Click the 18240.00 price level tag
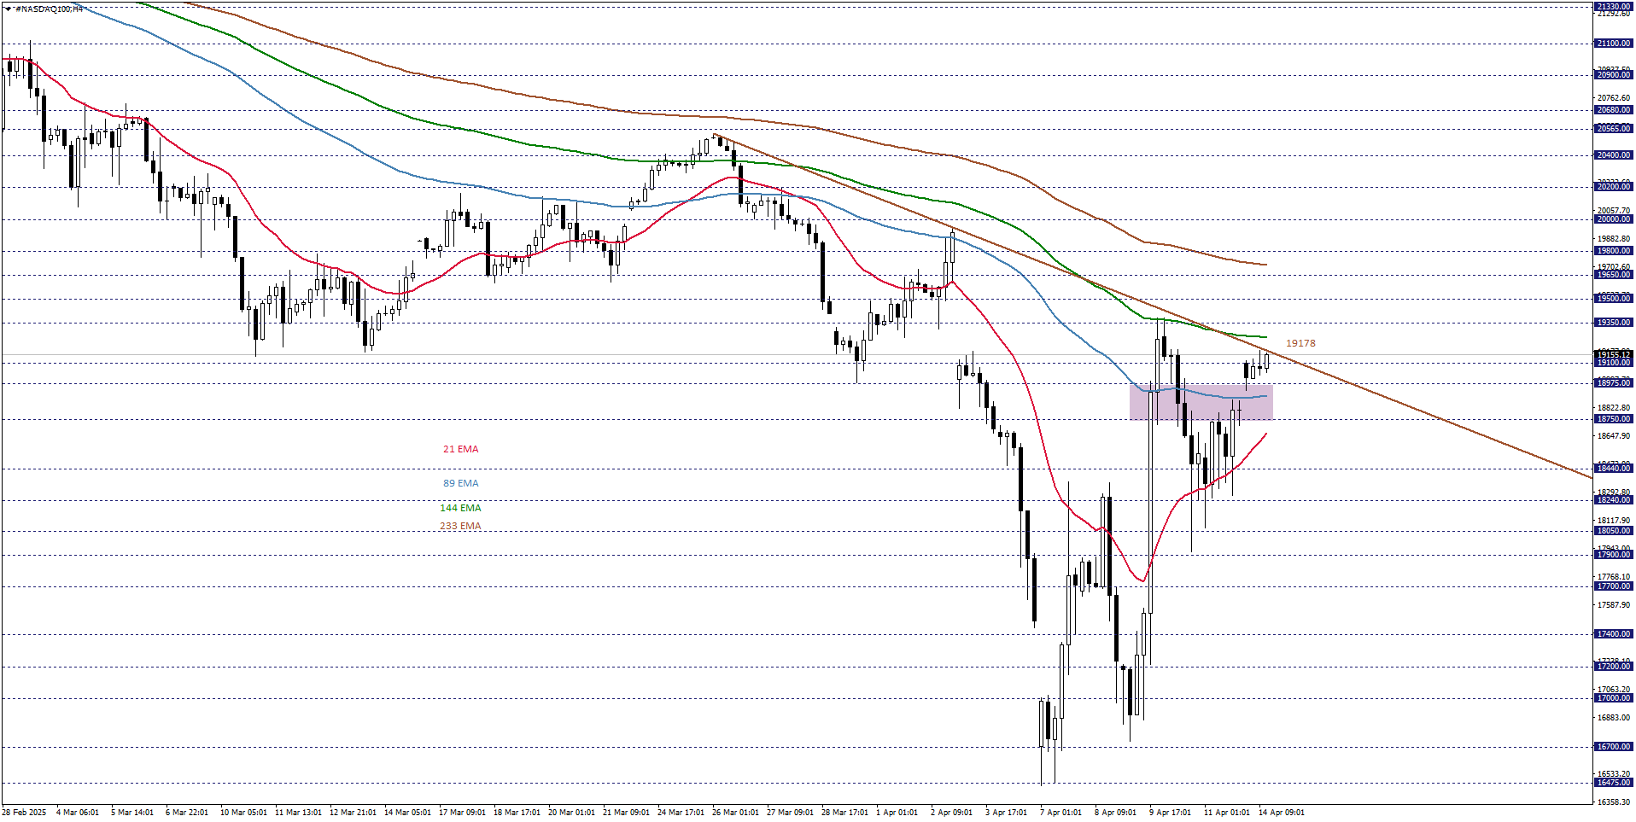 (1614, 500)
